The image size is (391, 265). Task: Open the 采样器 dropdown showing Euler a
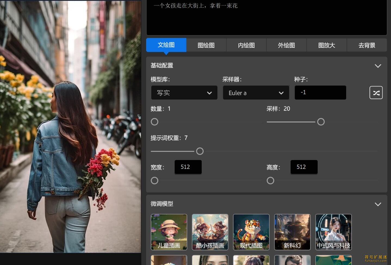coord(256,93)
